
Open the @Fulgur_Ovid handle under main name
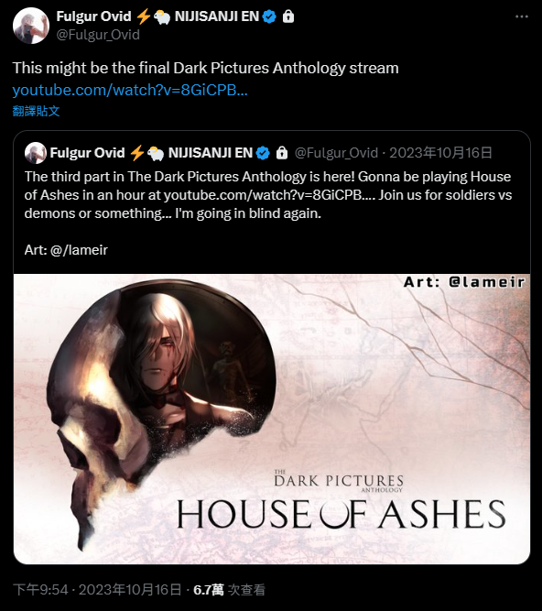pyautogui.click(x=98, y=35)
